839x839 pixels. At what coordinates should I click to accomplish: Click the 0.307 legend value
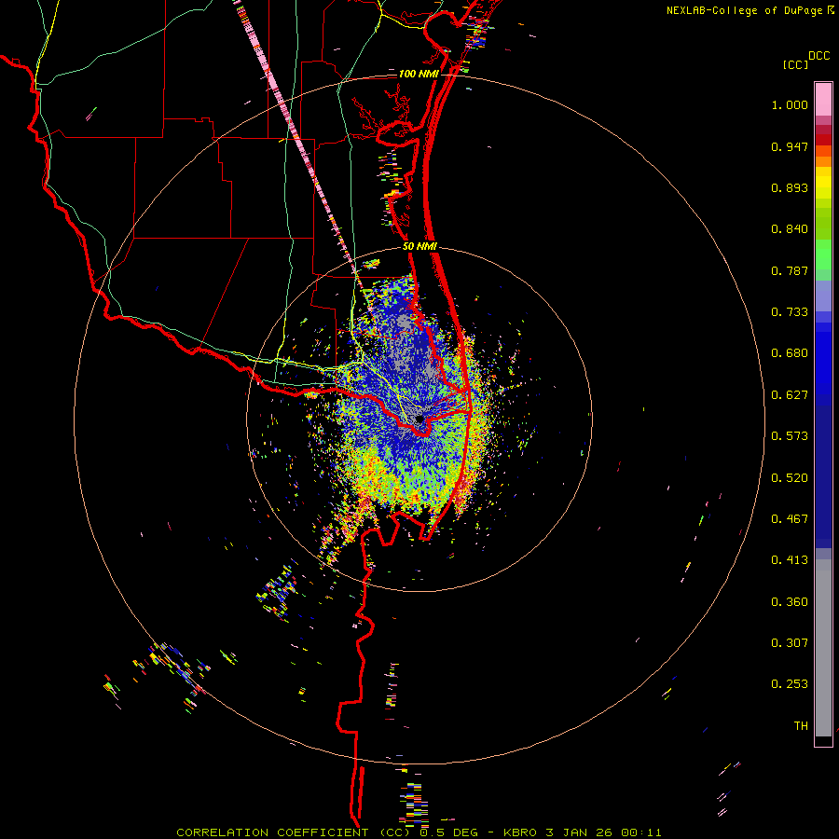(790, 643)
